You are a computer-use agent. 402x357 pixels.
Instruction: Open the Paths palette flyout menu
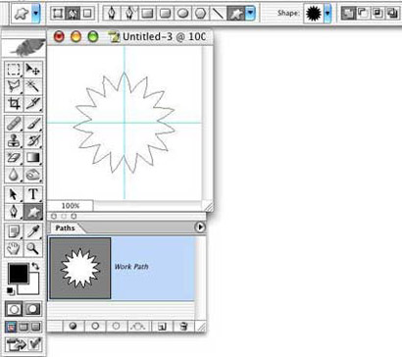pyautogui.click(x=200, y=227)
